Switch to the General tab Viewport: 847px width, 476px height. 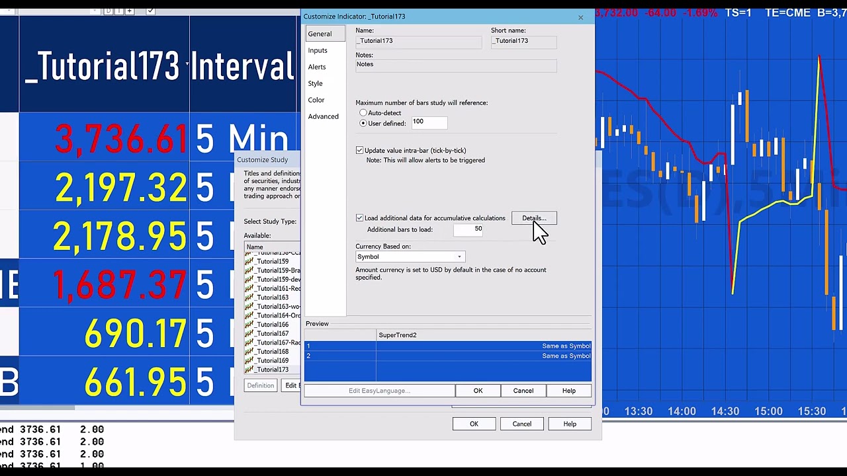(325, 34)
